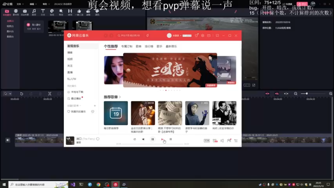
Task: Click the NetEase listen-to-identify microphone icon
Action: 147,36
